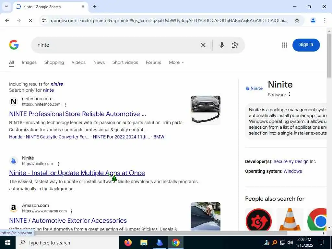Open Windows Start menu

pyautogui.click(x=8, y=243)
